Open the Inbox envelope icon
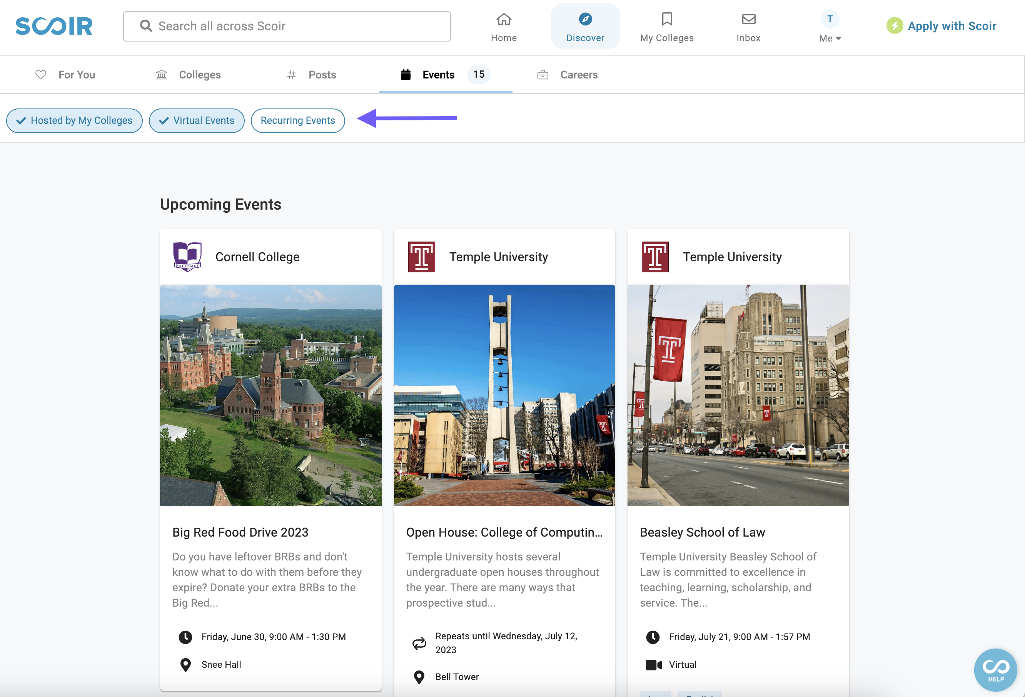 point(748,19)
